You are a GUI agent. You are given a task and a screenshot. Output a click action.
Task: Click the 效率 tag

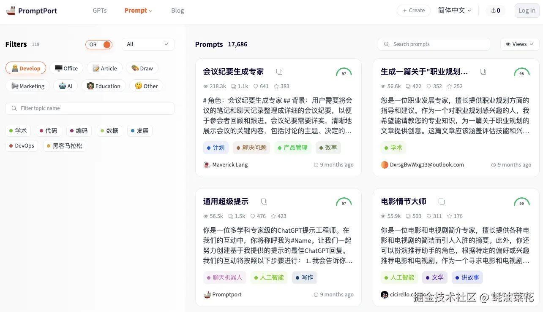pyautogui.click(x=328, y=148)
